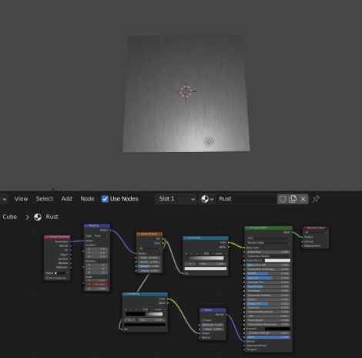
Task: Open upper ColorRamp RGB color mode dropdown
Action: click(208, 254)
